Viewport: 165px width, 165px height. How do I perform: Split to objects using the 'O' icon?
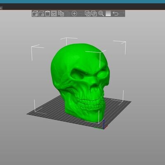(x=88, y=14)
